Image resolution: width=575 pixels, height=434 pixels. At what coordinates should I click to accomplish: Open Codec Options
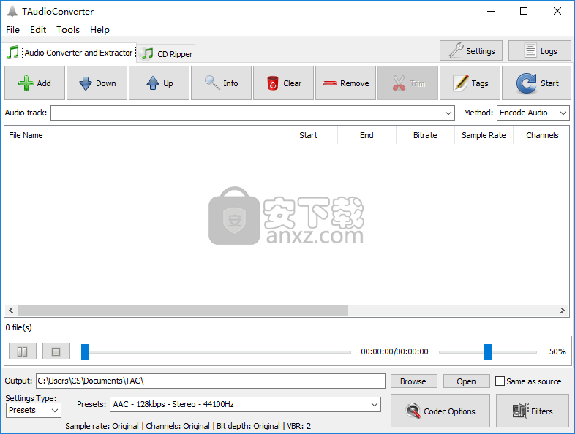(440, 411)
